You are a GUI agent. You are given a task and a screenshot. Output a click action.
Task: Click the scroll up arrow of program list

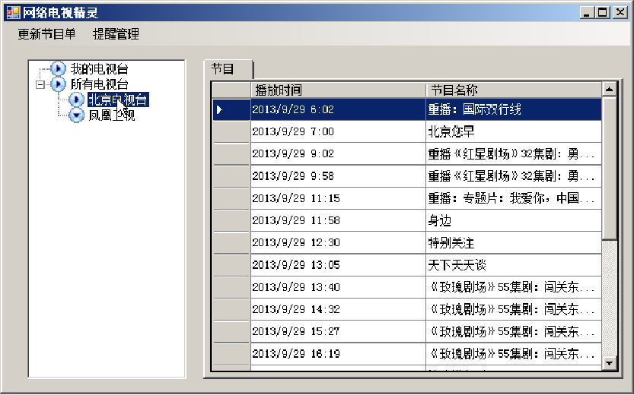point(609,90)
